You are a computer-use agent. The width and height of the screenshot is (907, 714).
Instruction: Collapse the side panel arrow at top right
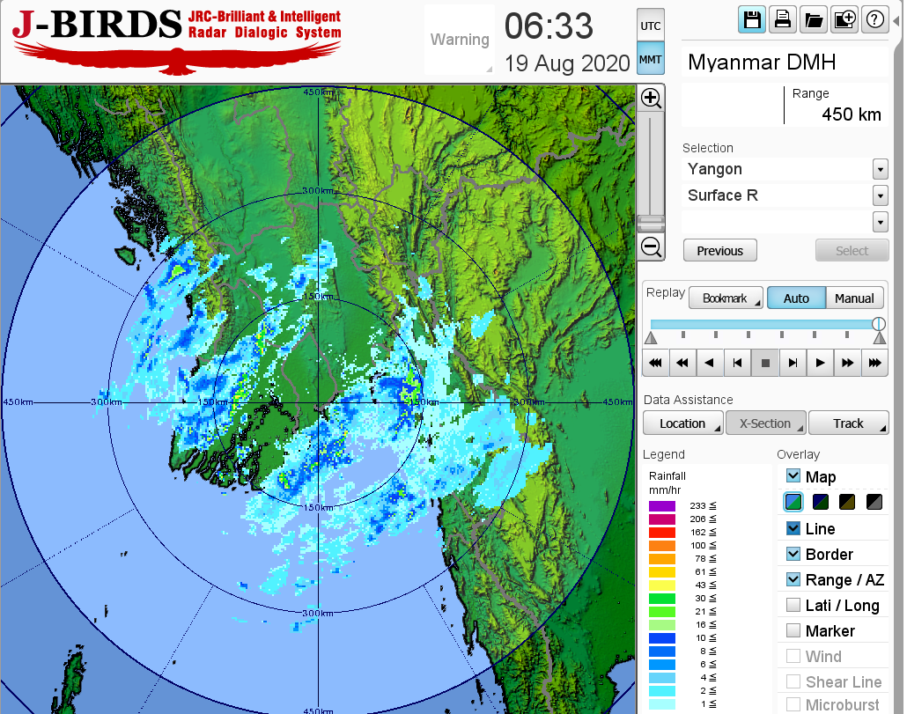tap(896, 21)
